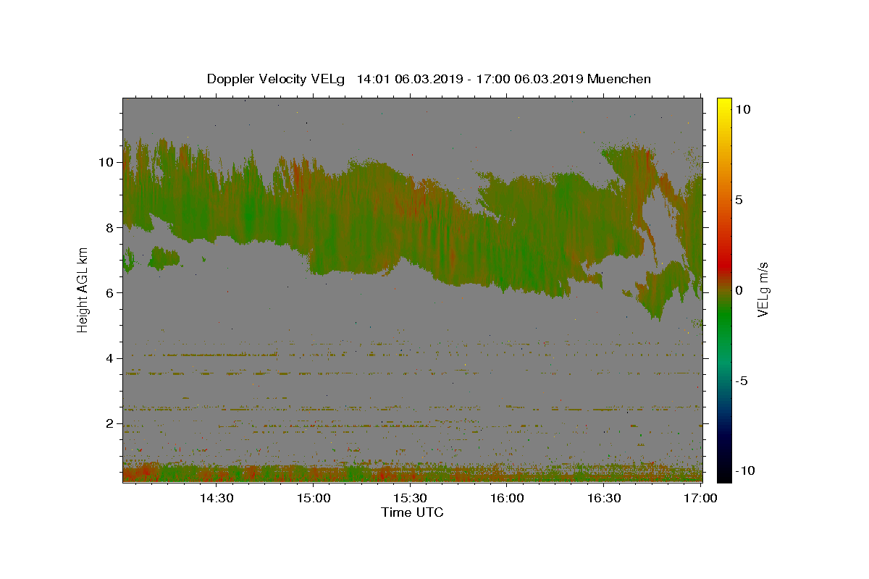This screenshot has width=869, height=579.
Task: Click the height label '10' on y-axis
Action: click(106, 162)
